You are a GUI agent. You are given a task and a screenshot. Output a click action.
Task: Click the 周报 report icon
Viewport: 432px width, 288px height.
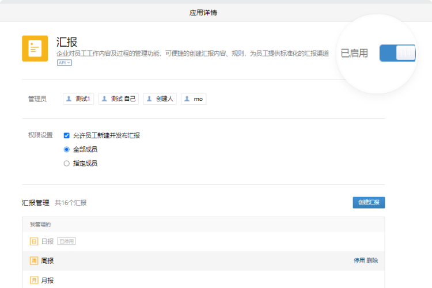point(33,261)
